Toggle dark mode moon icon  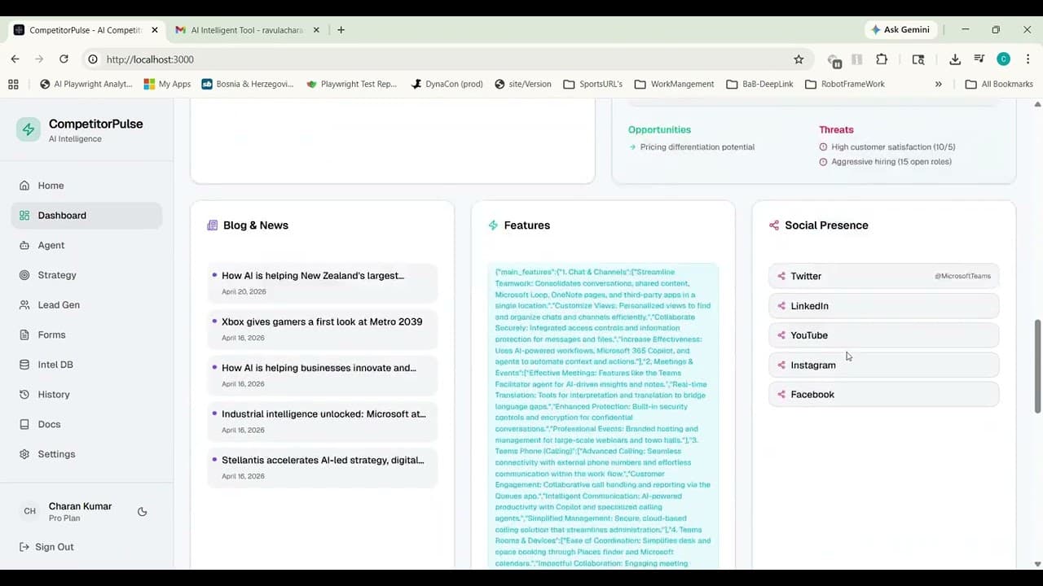click(142, 512)
